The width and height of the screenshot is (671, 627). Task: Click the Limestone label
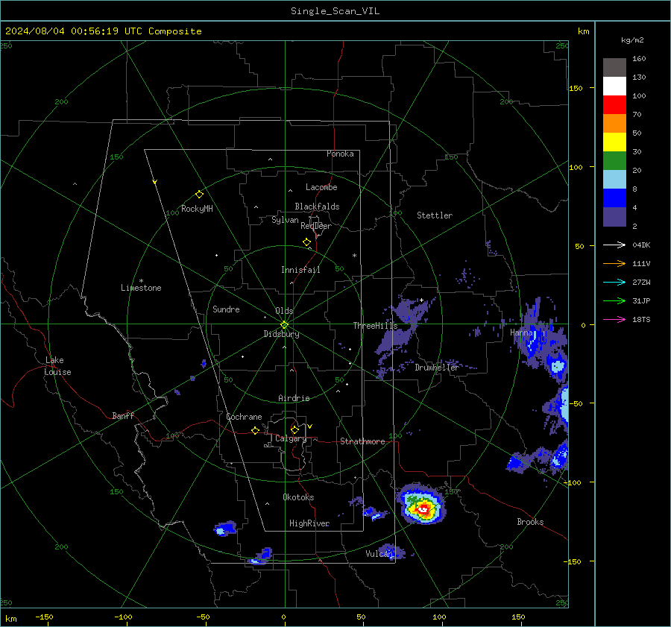click(x=141, y=288)
